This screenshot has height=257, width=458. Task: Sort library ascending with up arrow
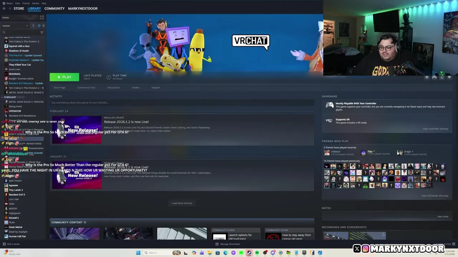point(33,26)
